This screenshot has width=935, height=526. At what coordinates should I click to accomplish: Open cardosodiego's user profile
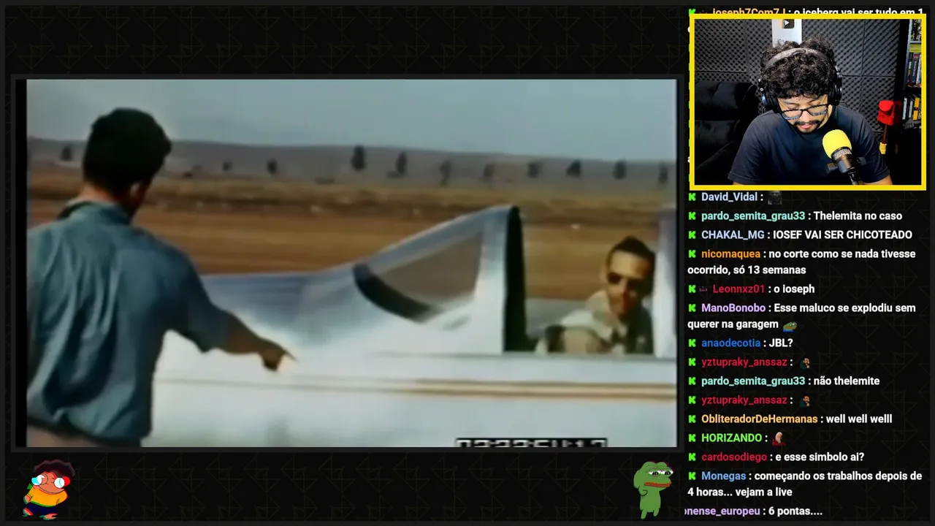coord(734,457)
